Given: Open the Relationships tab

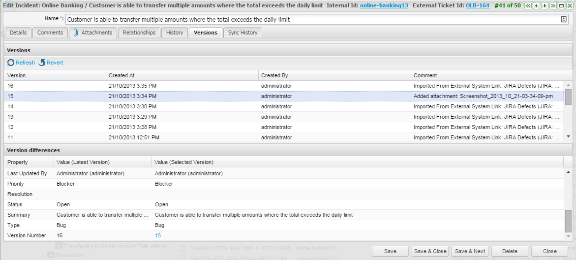Looking at the screenshot, I should 139,32.
